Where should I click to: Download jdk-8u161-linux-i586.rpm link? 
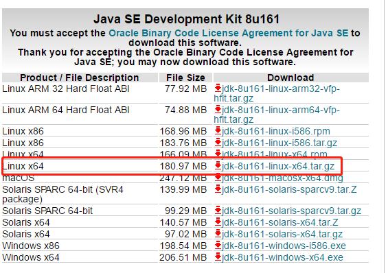pyautogui.click(x=276, y=131)
